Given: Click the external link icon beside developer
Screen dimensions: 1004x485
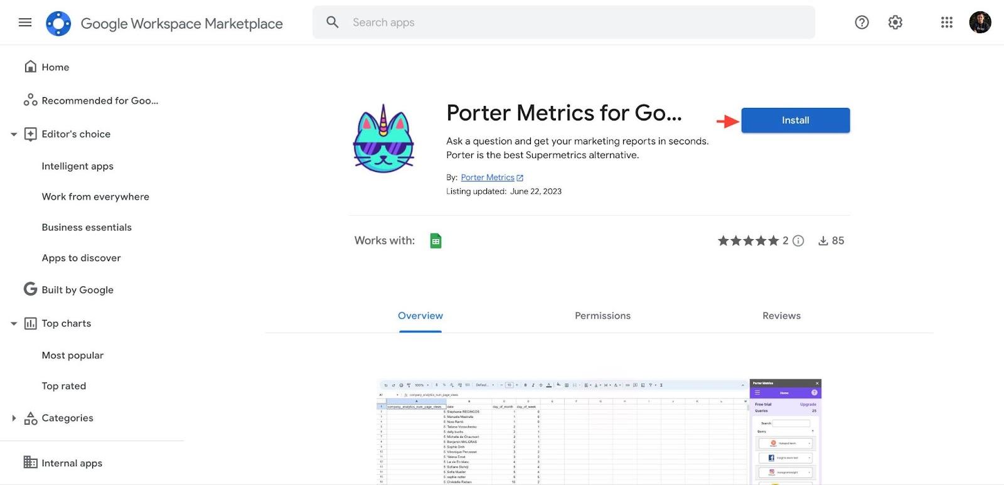Looking at the screenshot, I should (520, 178).
